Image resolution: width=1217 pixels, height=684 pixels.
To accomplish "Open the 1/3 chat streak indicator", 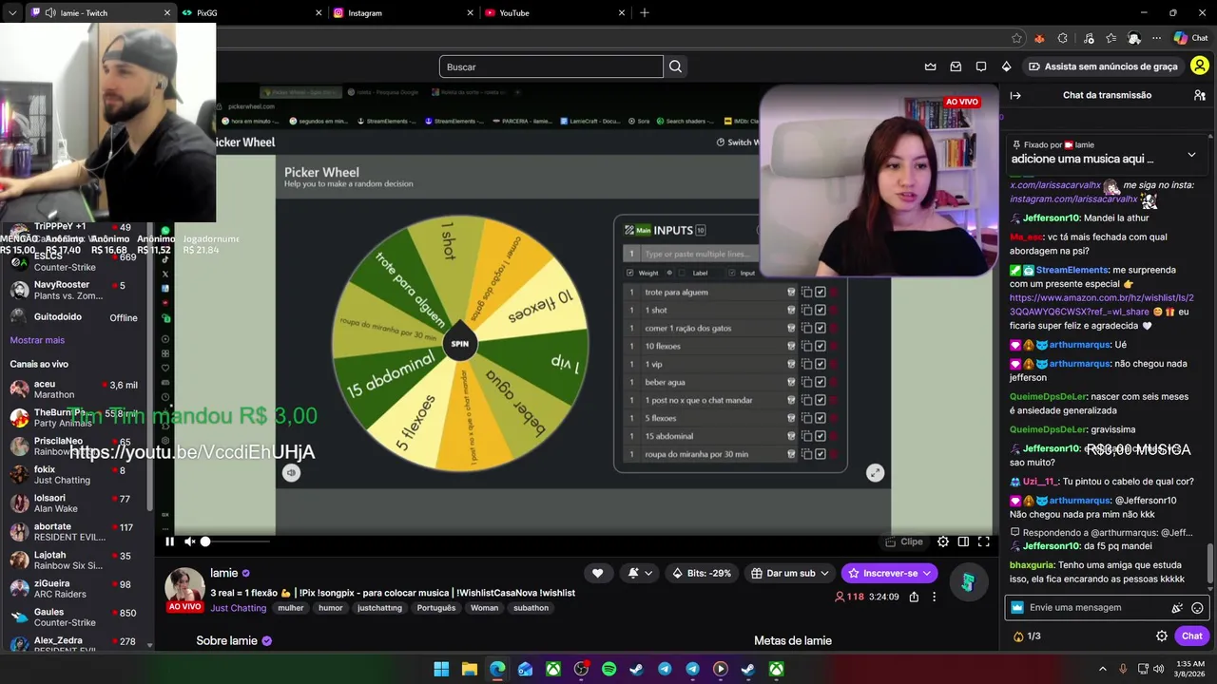I will coord(1027,636).
